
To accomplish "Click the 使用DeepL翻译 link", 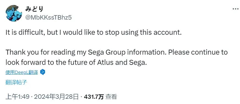I will (x=22, y=72).
